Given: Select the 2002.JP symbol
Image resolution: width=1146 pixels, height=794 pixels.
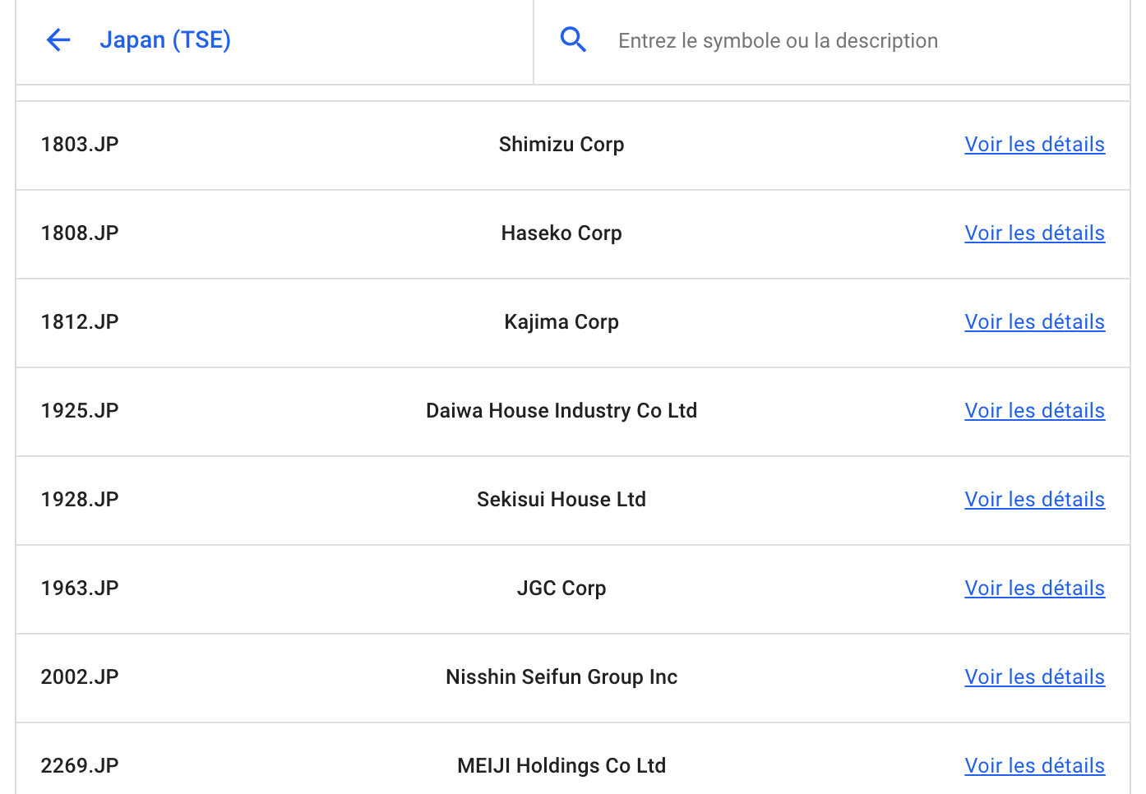Looking at the screenshot, I should 80,676.
